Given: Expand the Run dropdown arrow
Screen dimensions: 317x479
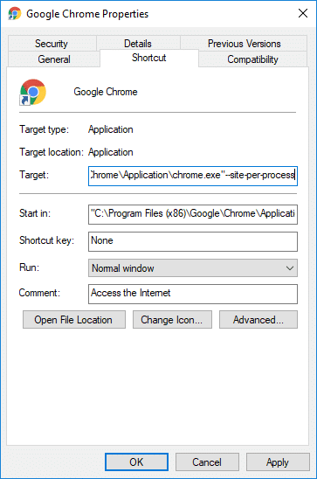Looking at the screenshot, I should tap(290, 268).
